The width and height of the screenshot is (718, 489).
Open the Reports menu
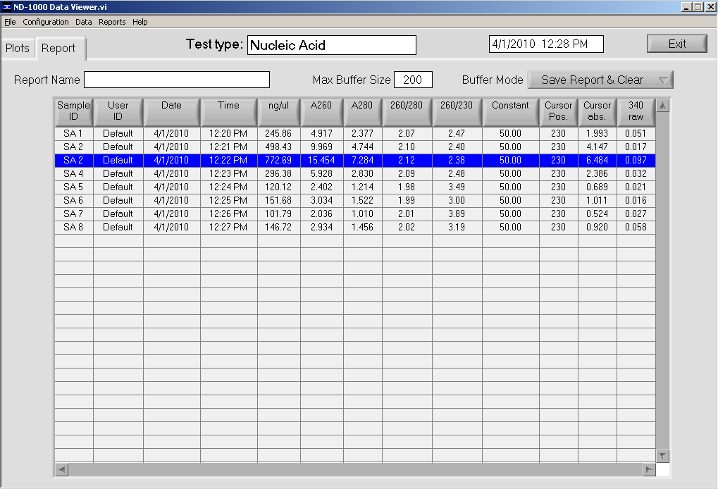(112, 22)
